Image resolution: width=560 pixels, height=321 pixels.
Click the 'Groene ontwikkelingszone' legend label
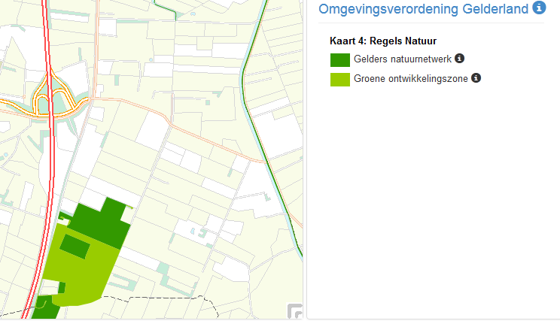coord(411,78)
